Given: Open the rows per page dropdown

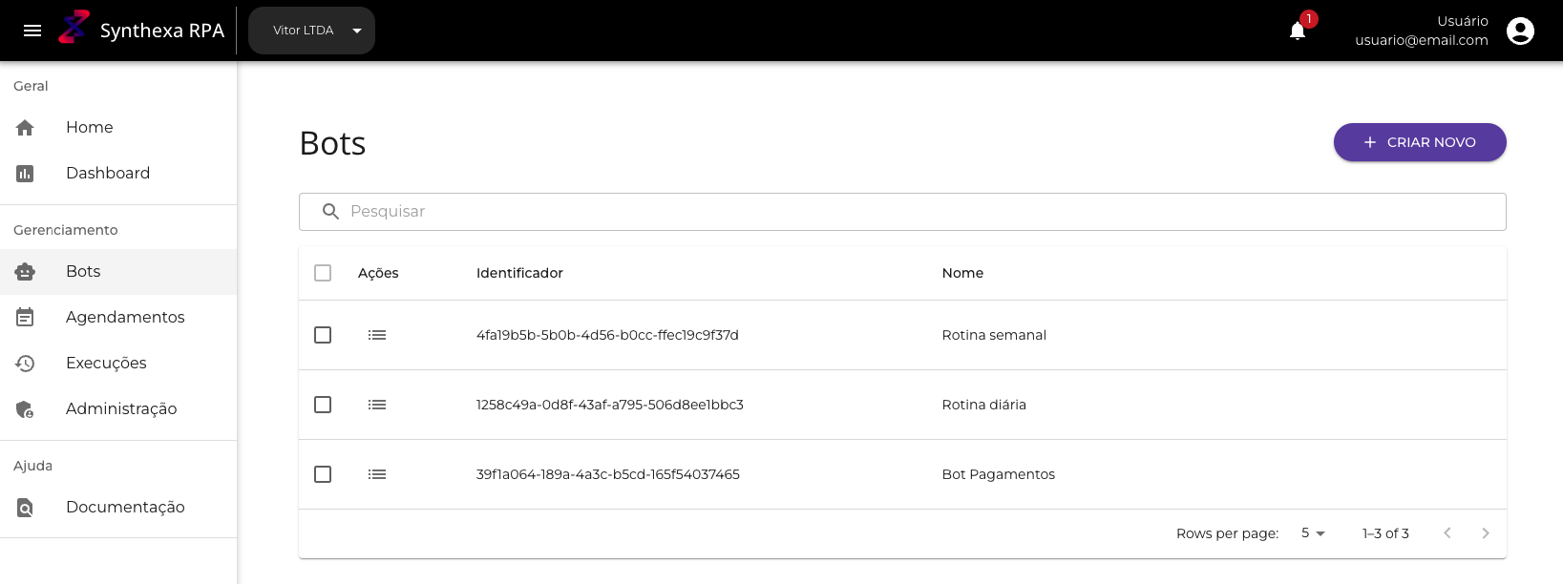Looking at the screenshot, I should tap(1313, 533).
